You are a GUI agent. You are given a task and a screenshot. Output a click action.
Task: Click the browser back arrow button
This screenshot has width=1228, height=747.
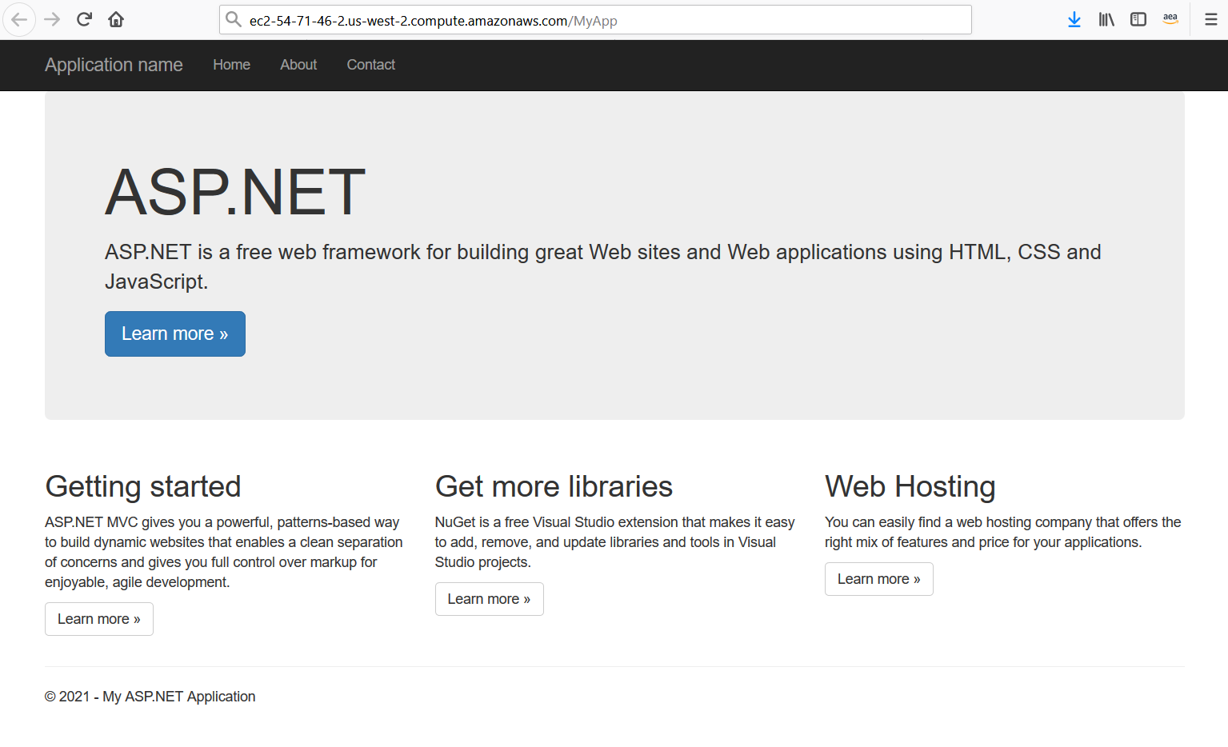(19, 19)
